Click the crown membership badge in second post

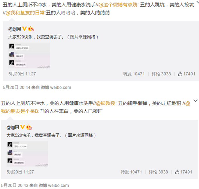tap(29, 127)
